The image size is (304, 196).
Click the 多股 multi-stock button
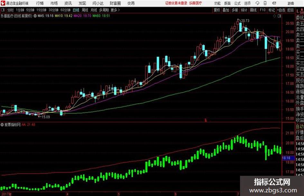click(x=235, y=10)
